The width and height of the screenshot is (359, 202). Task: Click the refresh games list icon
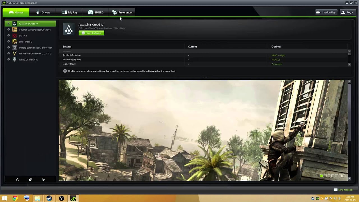(x=17, y=180)
